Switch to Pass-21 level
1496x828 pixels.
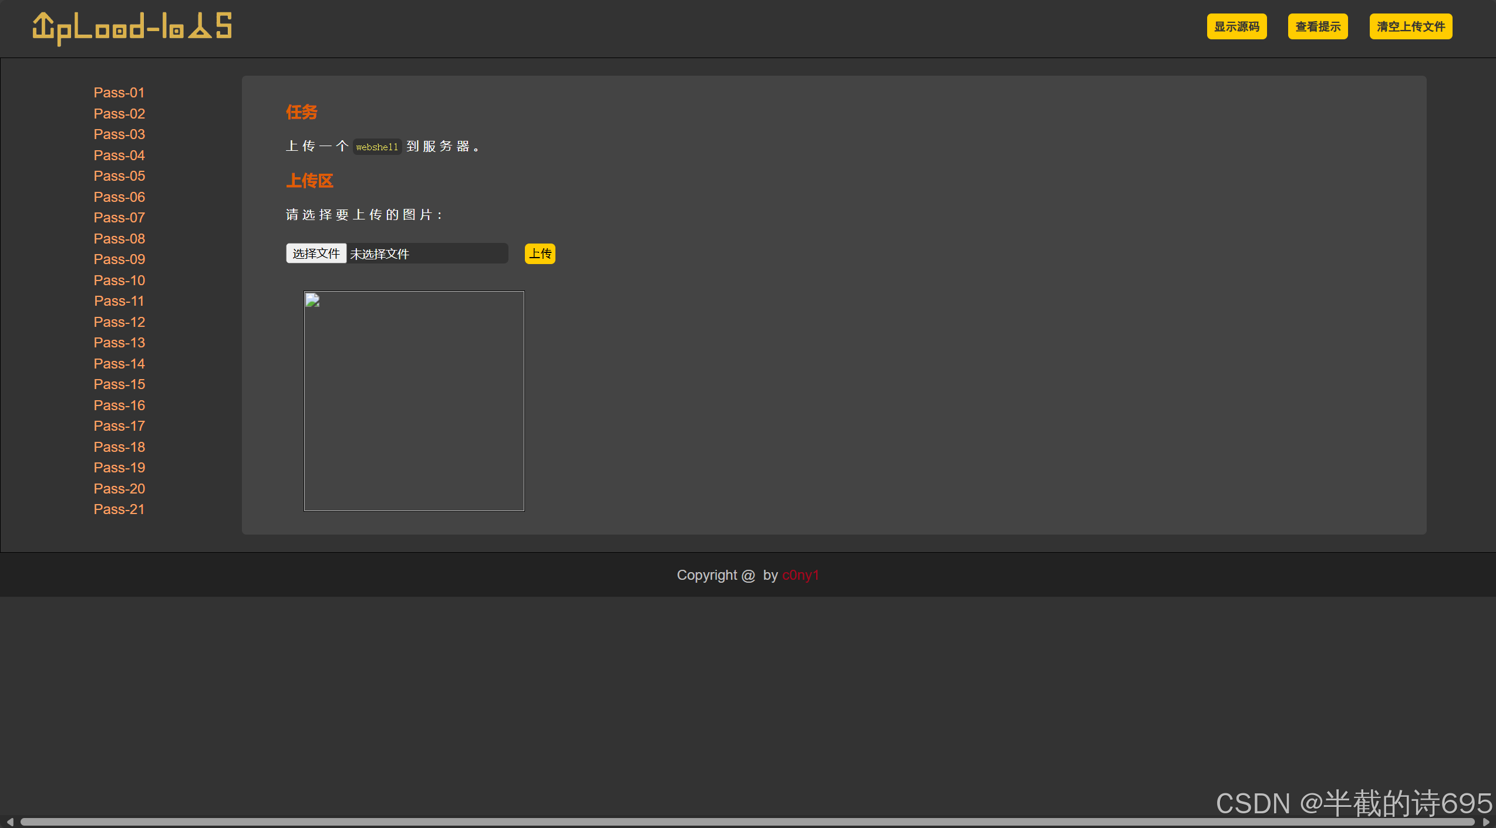pos(119,509)
